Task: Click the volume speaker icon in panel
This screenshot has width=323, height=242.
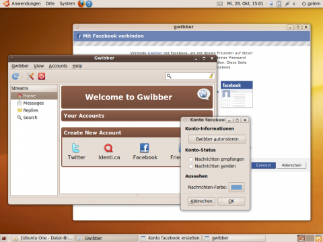Action: pyautogui.click(x=295, y=4)
